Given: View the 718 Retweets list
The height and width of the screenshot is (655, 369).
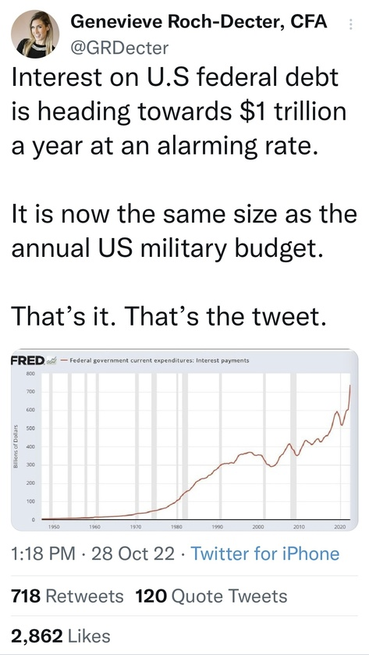Looking at the screenshot, I should coord(67,596).
